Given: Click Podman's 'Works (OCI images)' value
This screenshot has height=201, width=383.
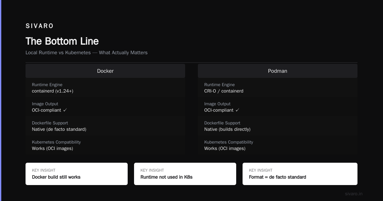Looking at the screenshot, I should (225, 148).
